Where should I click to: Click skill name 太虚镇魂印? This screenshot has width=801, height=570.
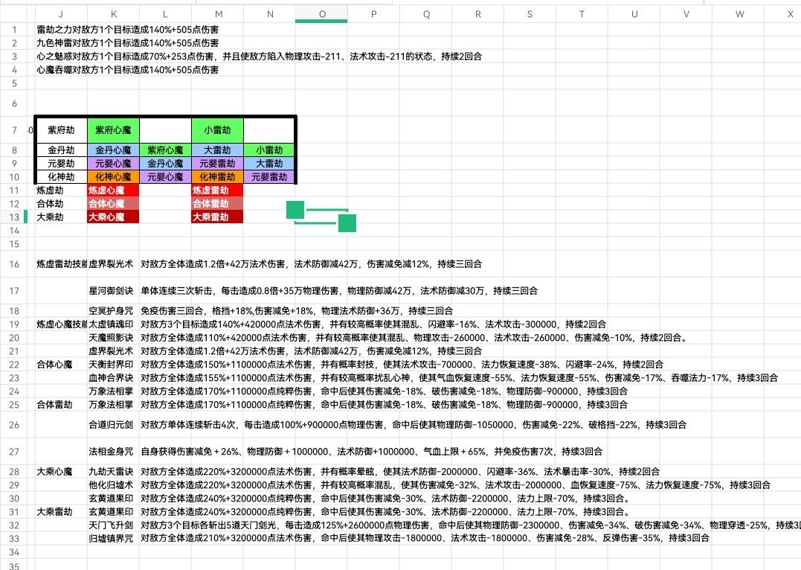point(111,324)
